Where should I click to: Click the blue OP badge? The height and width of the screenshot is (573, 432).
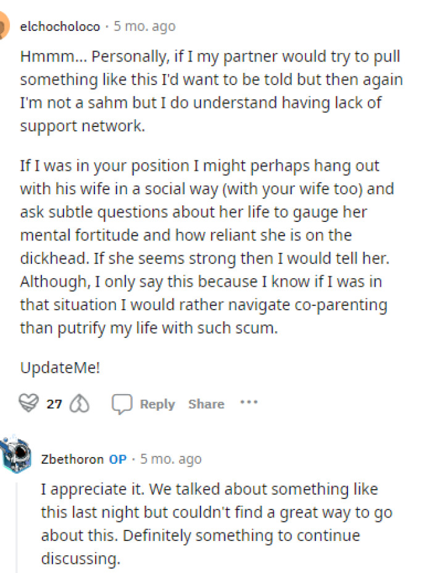118,460
